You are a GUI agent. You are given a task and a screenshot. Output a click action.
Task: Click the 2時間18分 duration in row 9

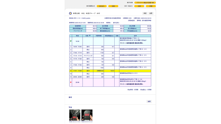tap(100, 71)
